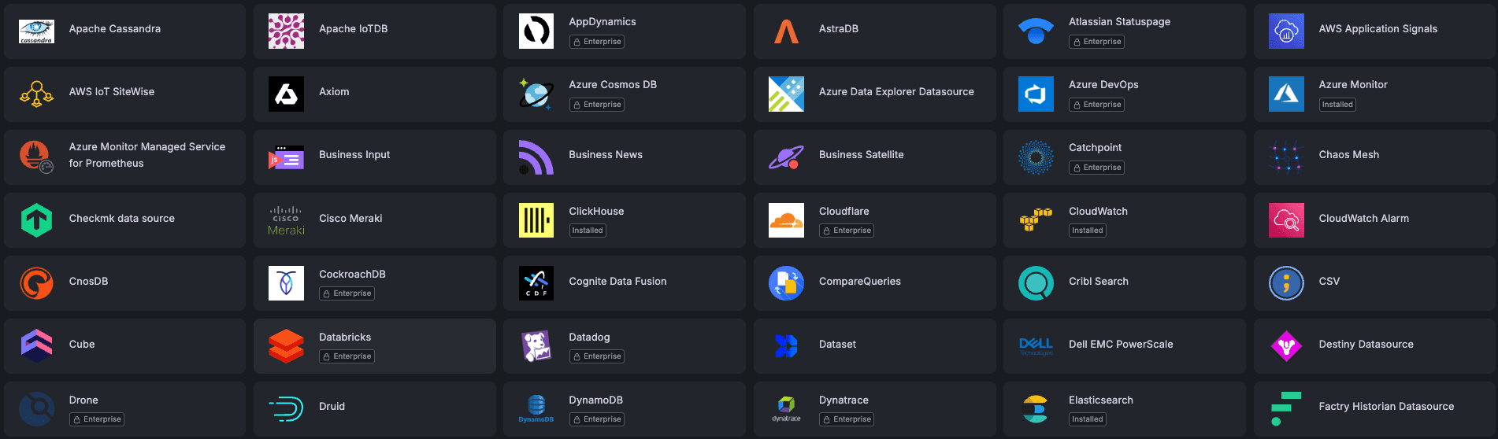Screen dimensions: 1498x439
Task: Select the 'Cognite Data Fusion' text
Action: point(617,282)
